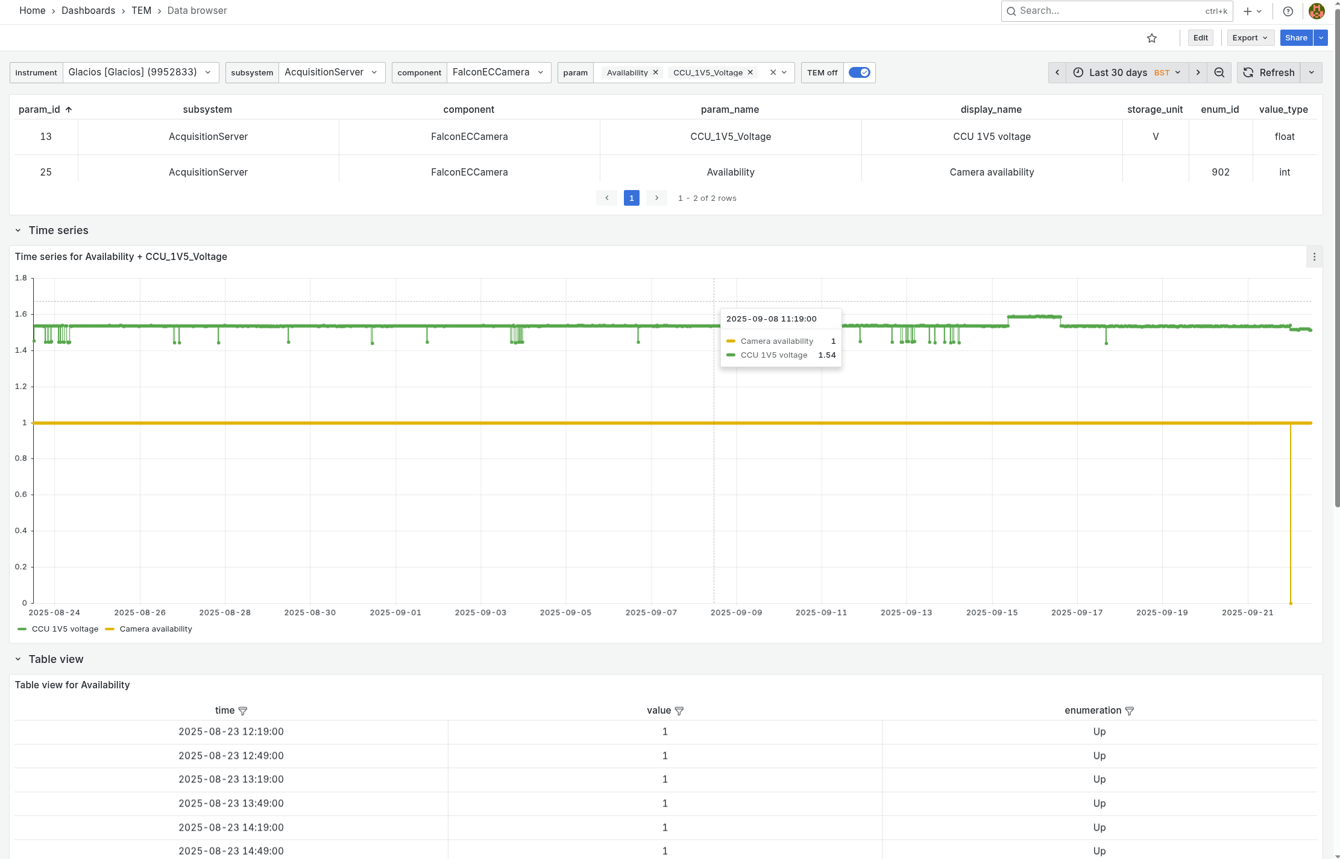Image resolution: width=1340 pixels, height=859 pixels.
Task: Mark dashboard as favorite with star icon
Action: (1152, 38)
